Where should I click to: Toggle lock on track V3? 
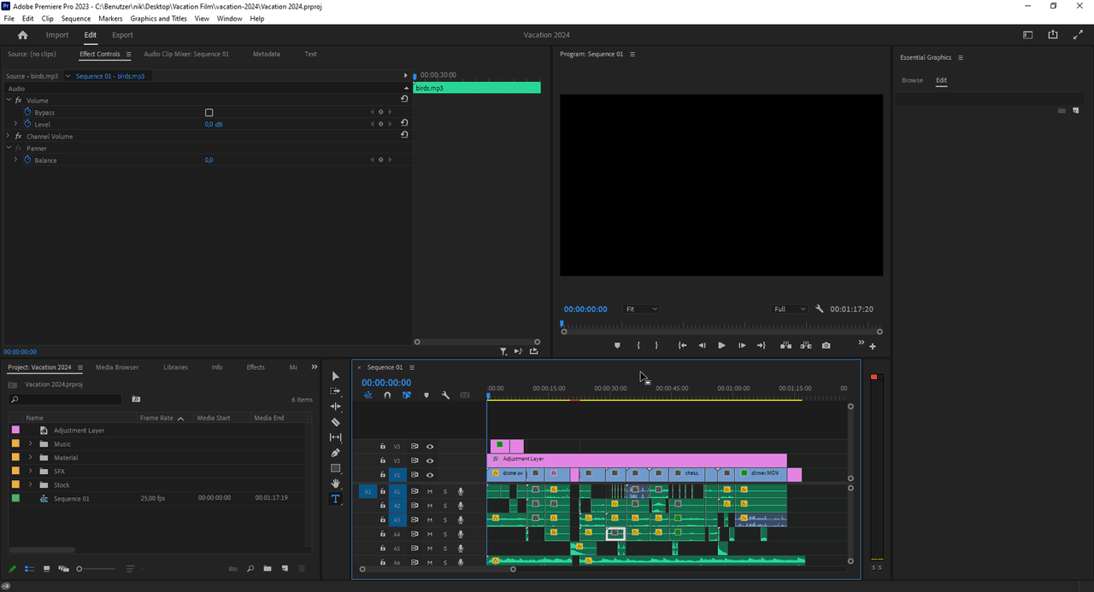pos(383,447)
